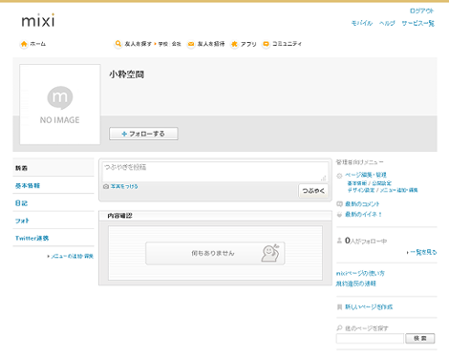Click the 何もありません empty-state box
449x358 pixels.
coord(215,253)
